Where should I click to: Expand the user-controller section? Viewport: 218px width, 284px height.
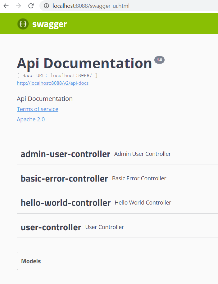coord(117,227)
